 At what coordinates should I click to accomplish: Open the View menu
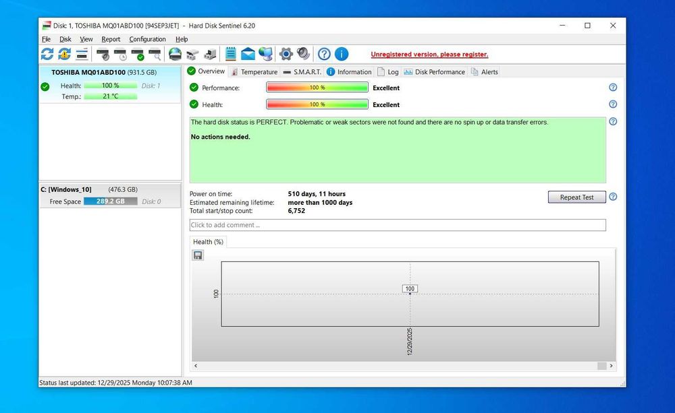click(86, 39)
